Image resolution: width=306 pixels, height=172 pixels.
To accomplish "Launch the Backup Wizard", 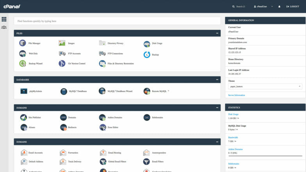I will [x=23, y=63].
